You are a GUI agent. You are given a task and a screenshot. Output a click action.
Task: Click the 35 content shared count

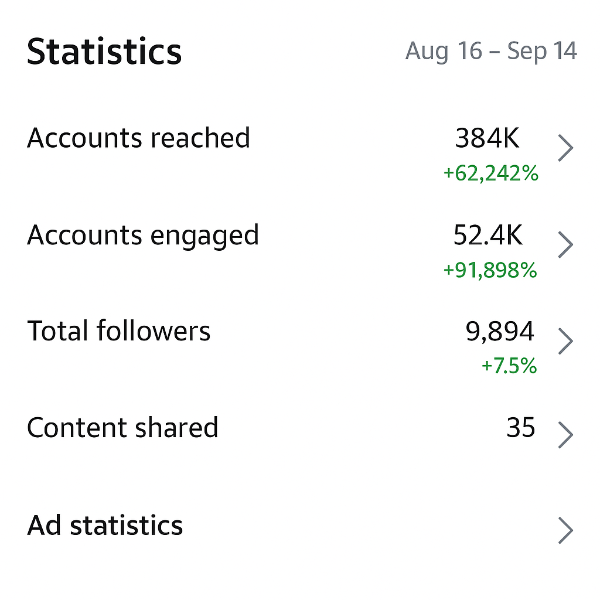tap(520, 428)
